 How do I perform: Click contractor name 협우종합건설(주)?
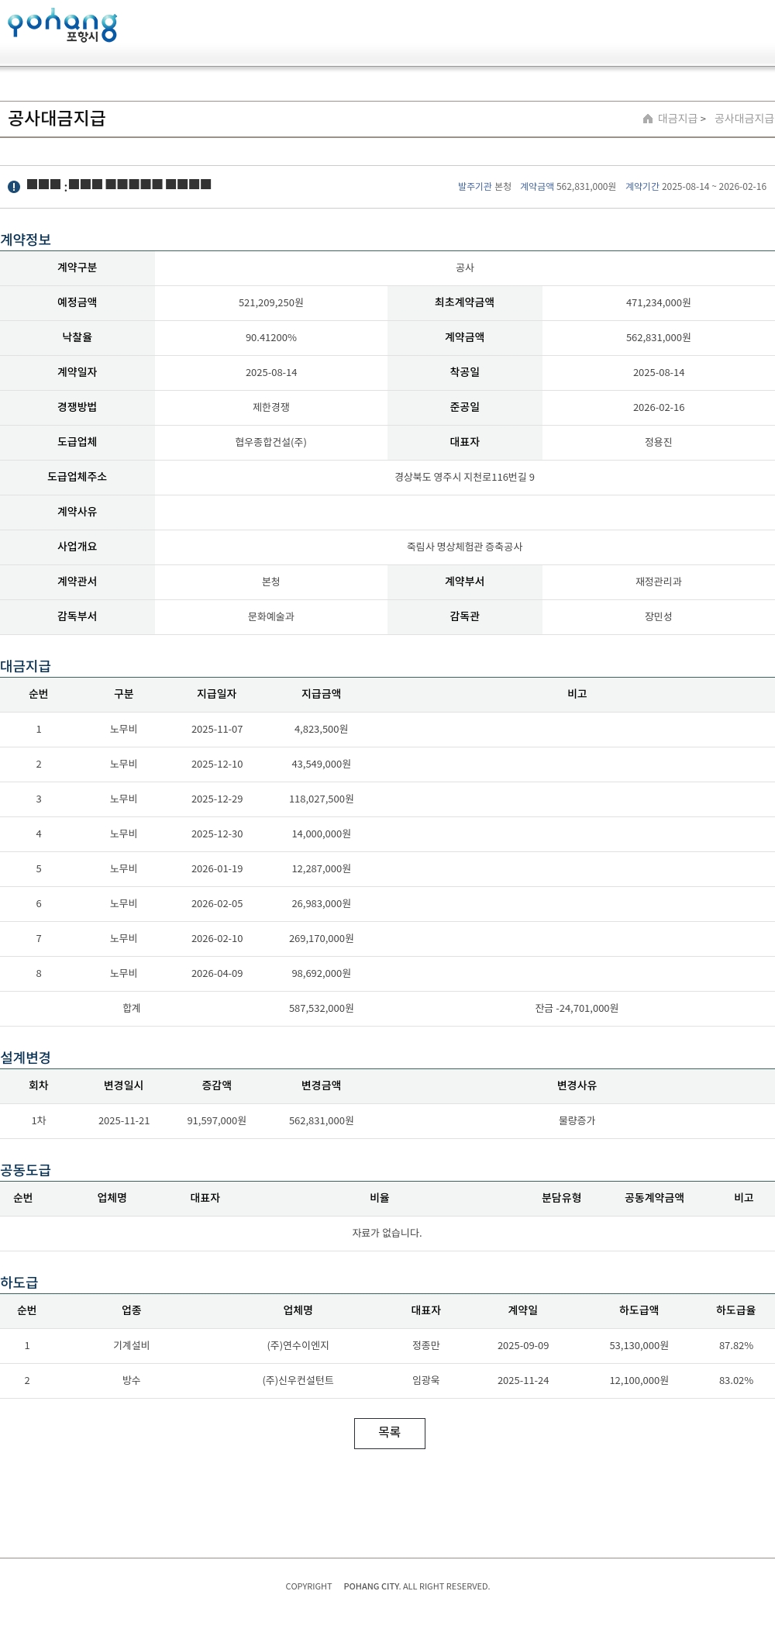coord(270,443)
